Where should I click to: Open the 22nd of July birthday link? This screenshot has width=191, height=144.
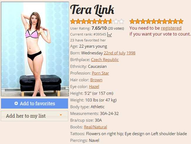[115, 53]
